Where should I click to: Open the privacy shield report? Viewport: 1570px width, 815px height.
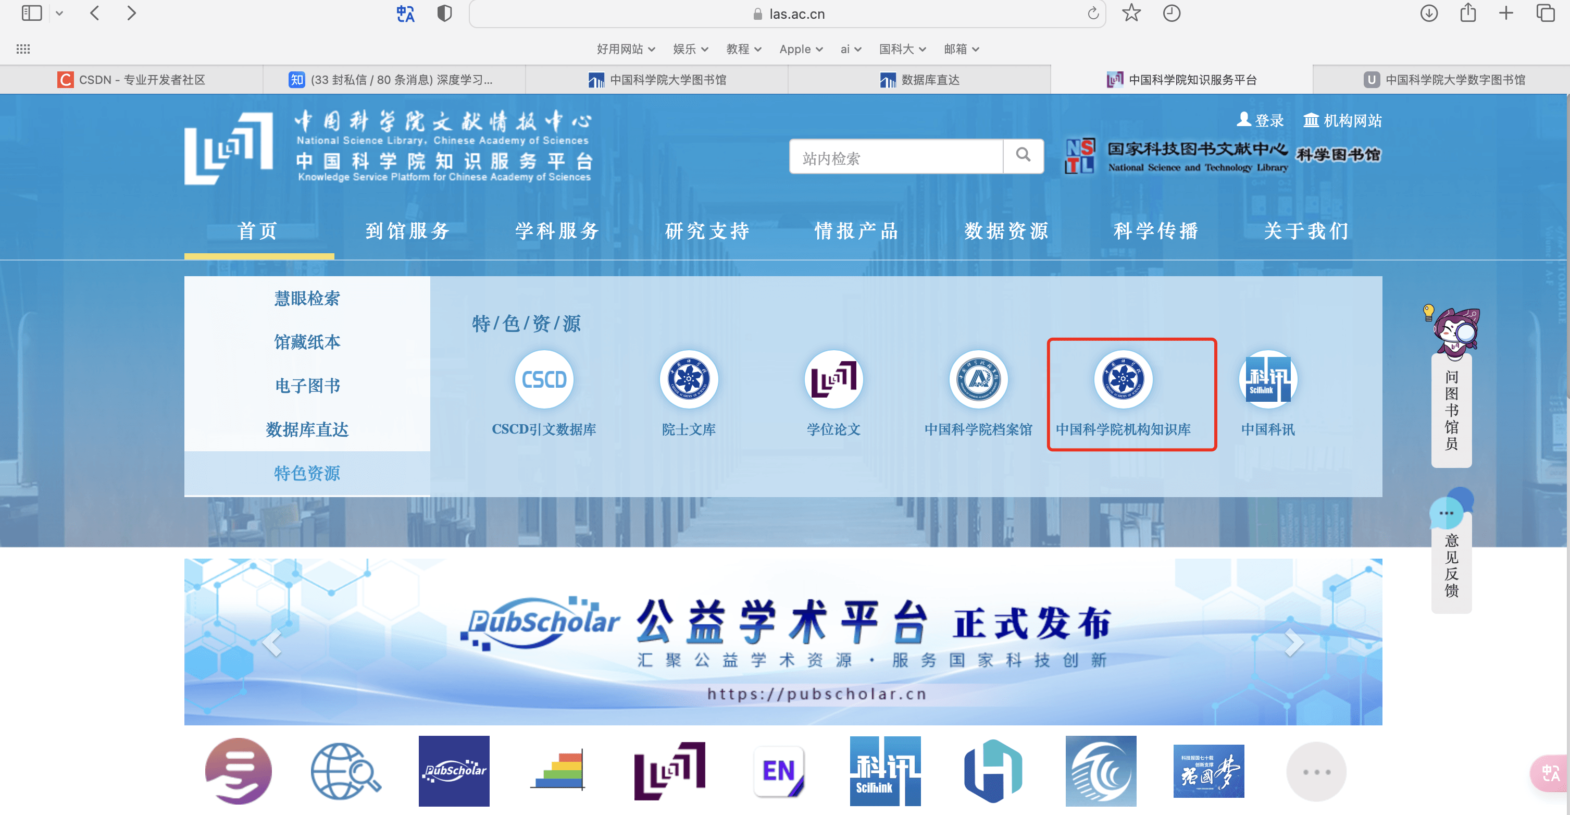444,13
